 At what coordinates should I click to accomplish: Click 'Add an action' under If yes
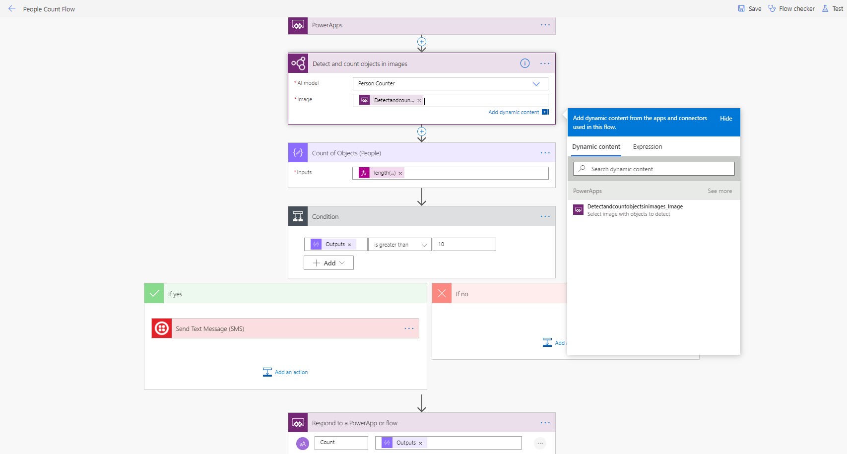(285, 372)
